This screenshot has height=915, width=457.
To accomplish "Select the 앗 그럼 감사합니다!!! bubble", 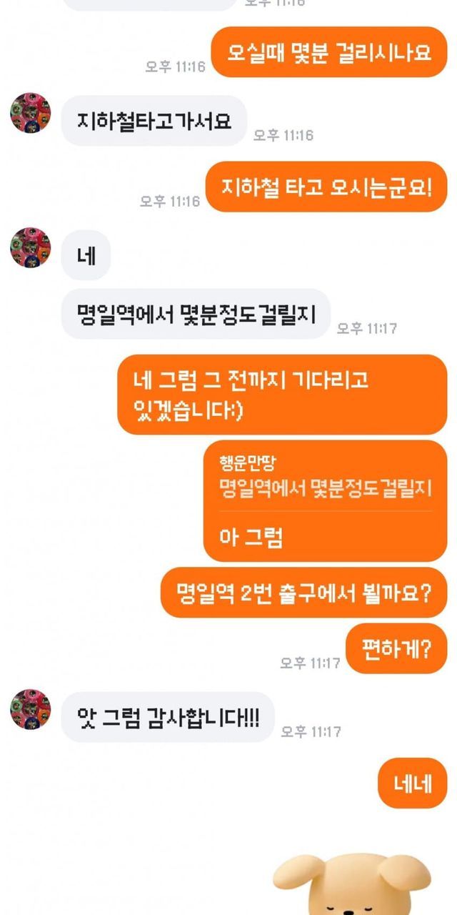I will 168,717.
